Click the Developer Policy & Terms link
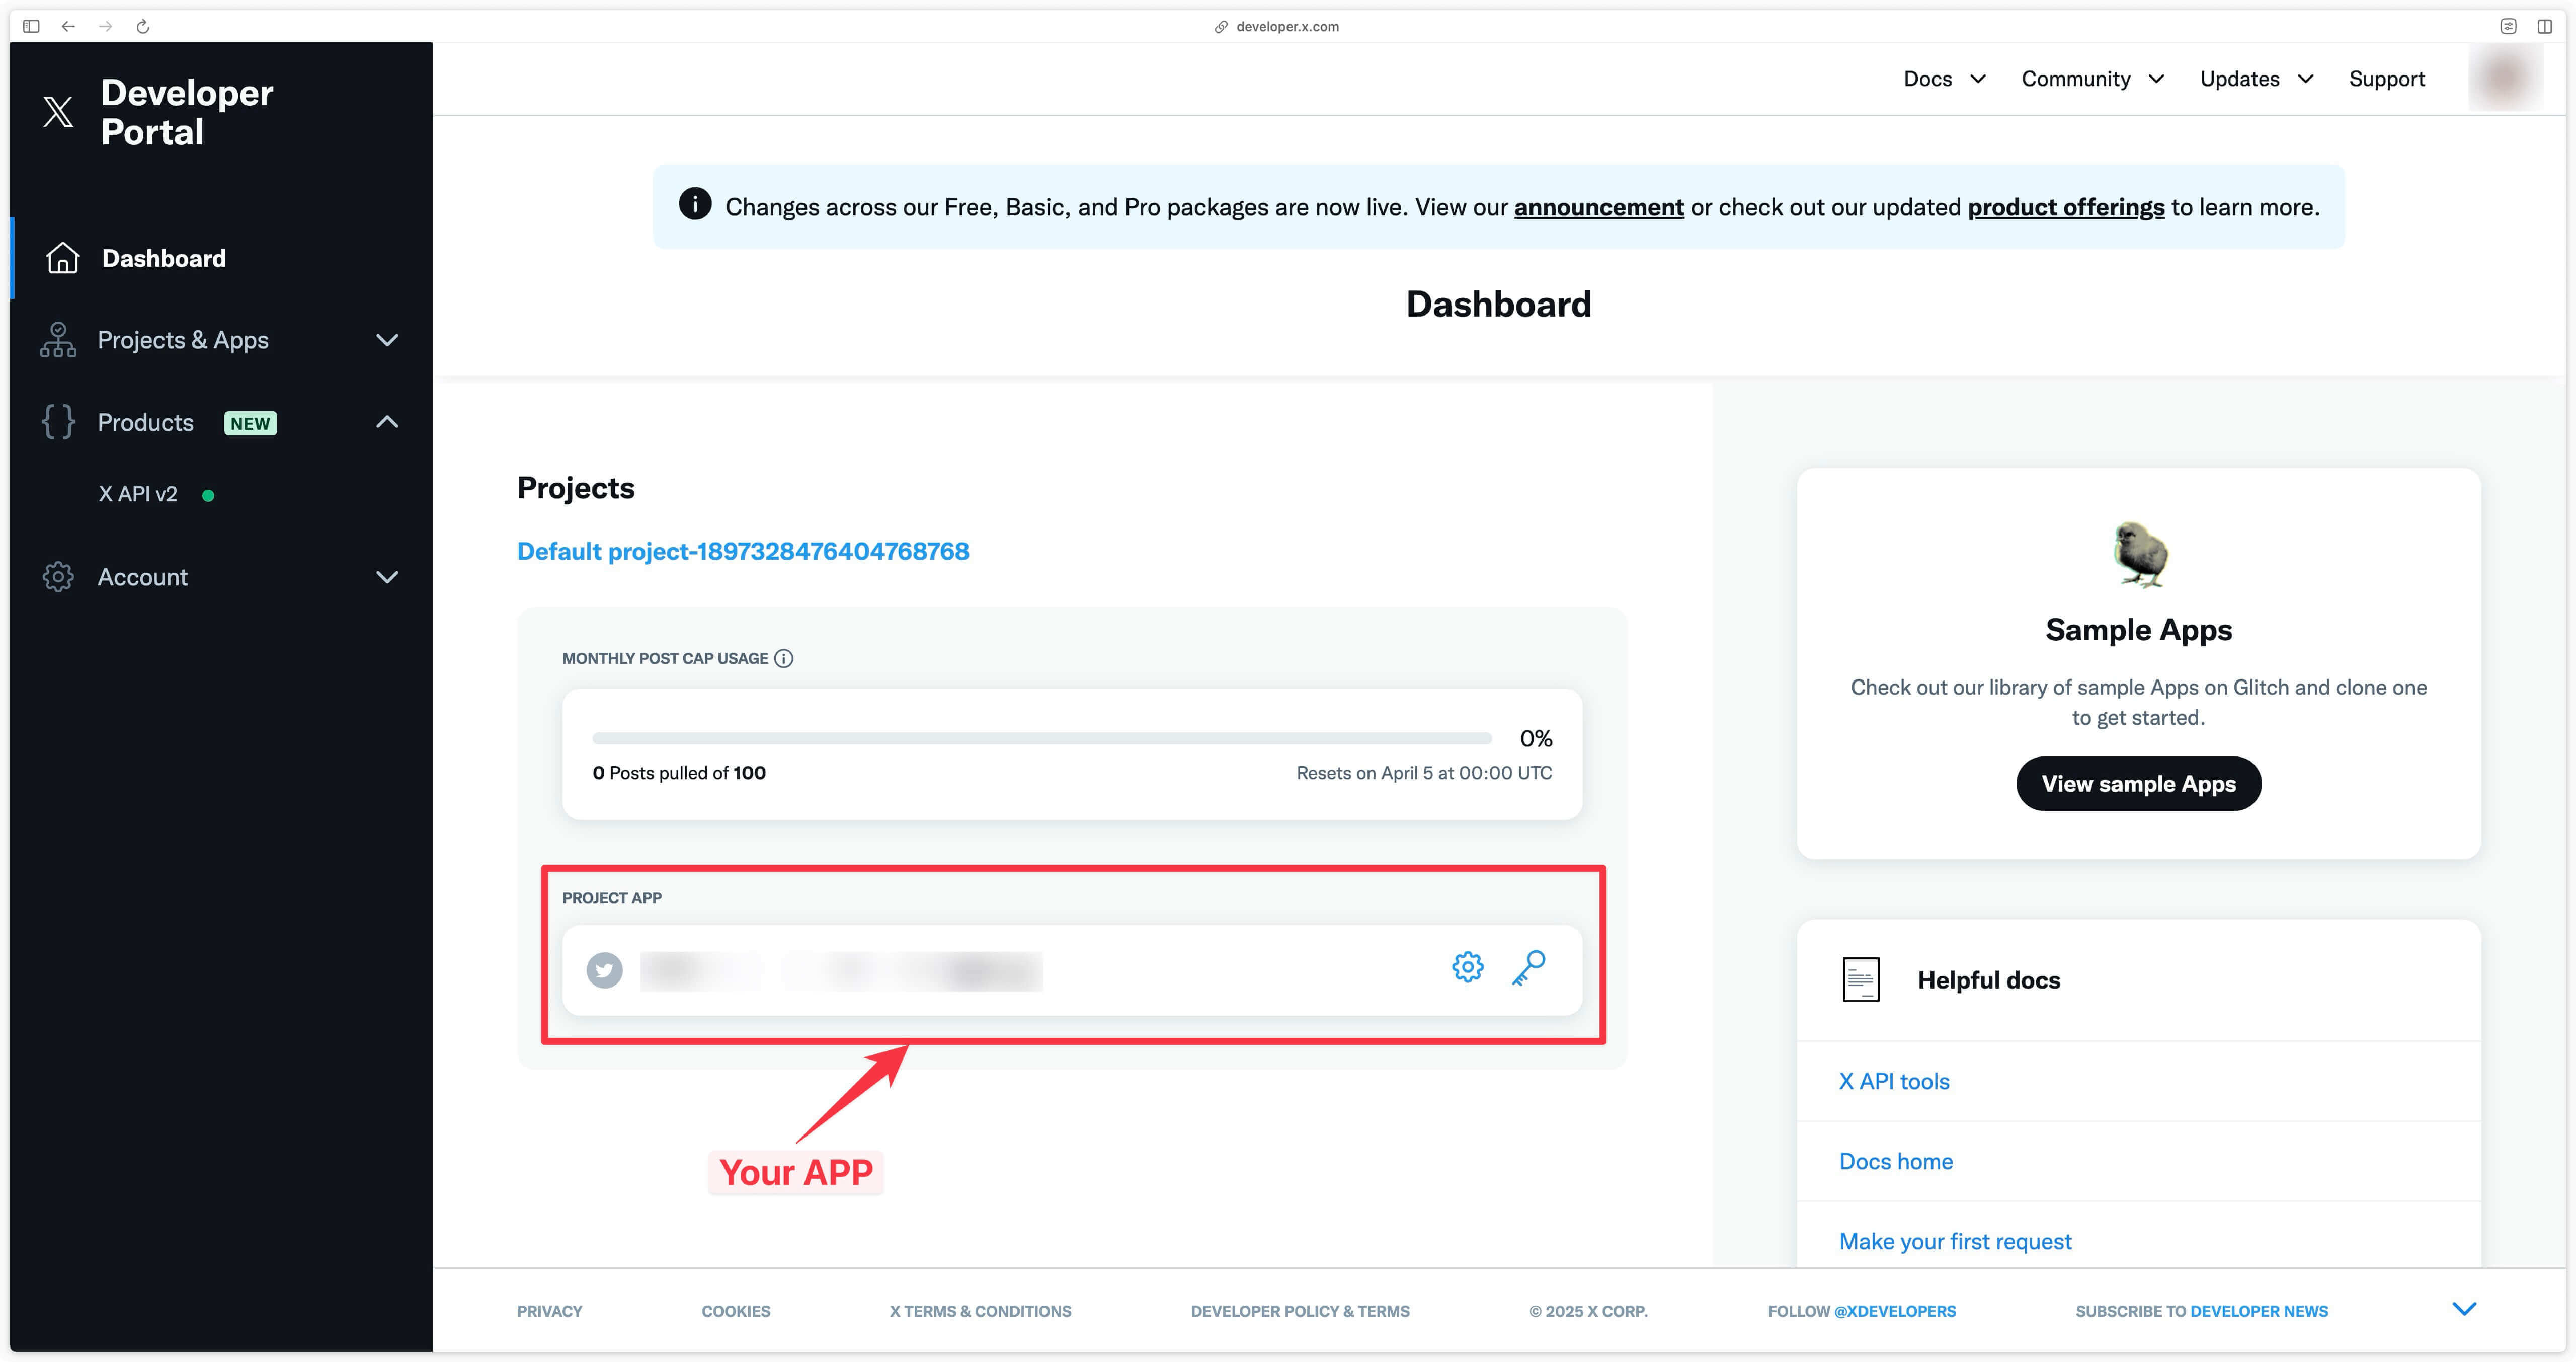Viewport: 2576px width, 1362px height. tap(1300, 1311)
